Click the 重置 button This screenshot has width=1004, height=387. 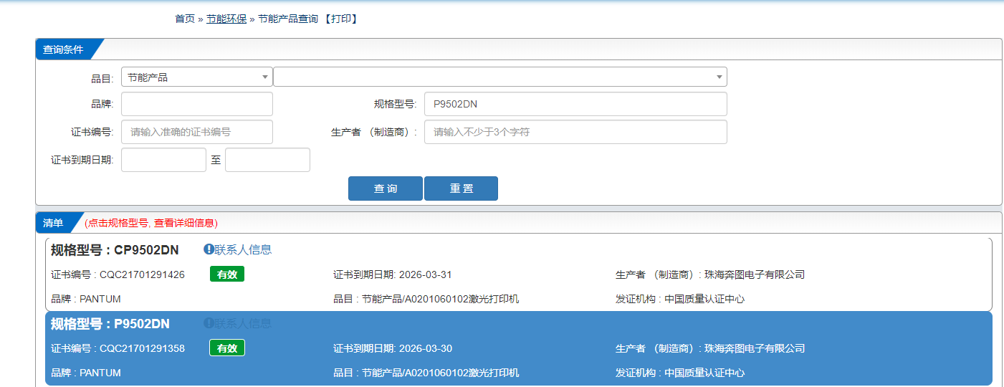pos(461,188)
